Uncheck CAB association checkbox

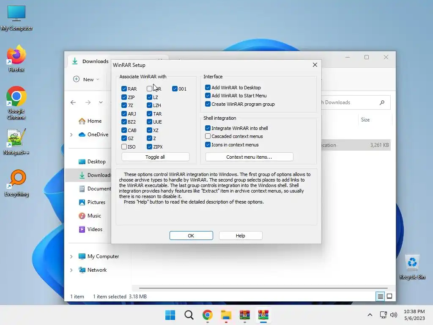pyautogui.click(x=124, y=130)
